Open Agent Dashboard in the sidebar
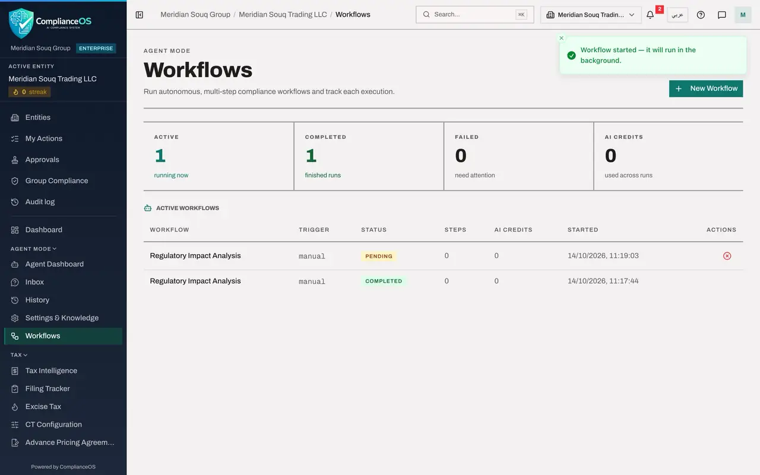 (x=63, y=264)
